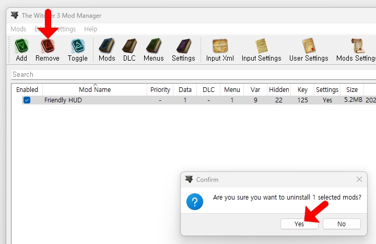Sort list by Mod Name column header
The width and height of the screenshot is (376, 244).
point(95,90)
